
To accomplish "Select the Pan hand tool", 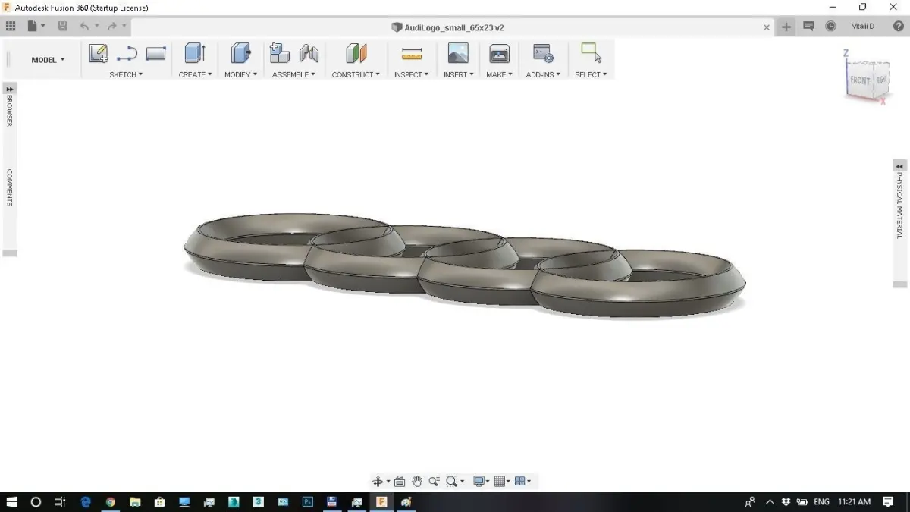I will pos(417,481).
